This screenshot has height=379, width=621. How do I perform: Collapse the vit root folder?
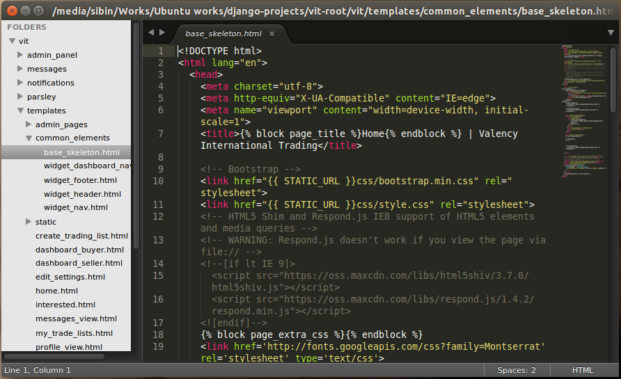pyautogui.click(x=13, y=41)
